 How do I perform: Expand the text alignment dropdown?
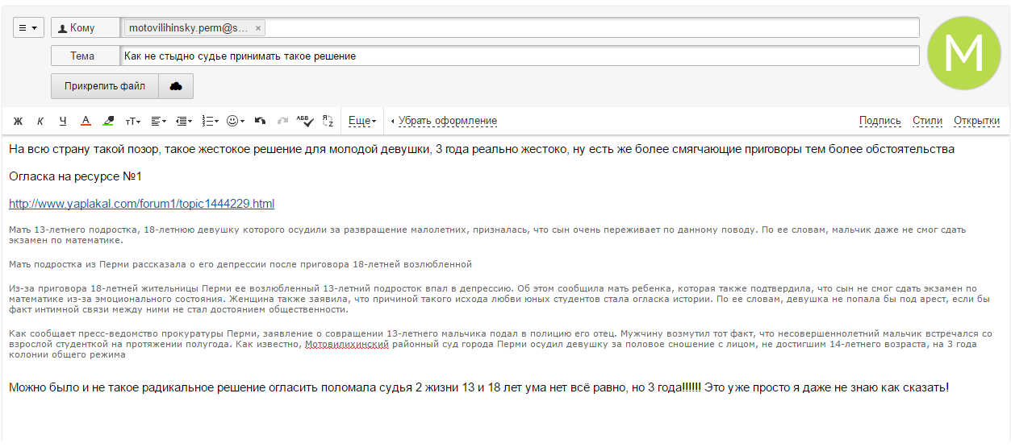tap(158, 121)
